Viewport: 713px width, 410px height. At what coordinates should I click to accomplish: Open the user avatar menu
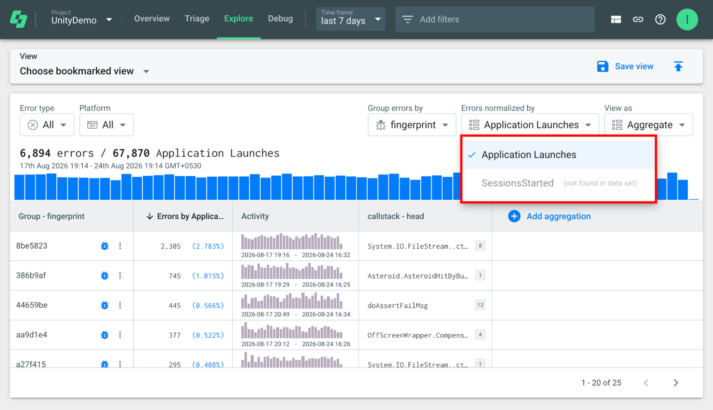[x=687, y=20]
